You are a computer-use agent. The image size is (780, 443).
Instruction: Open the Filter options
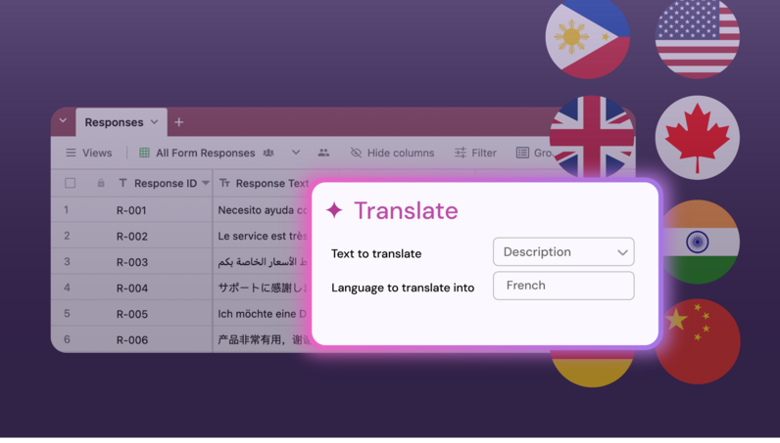475,153
